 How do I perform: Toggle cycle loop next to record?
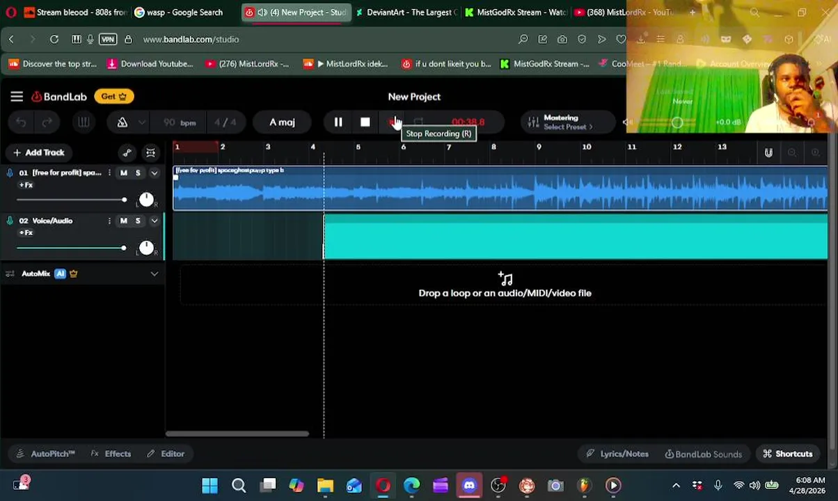[418, 122]
